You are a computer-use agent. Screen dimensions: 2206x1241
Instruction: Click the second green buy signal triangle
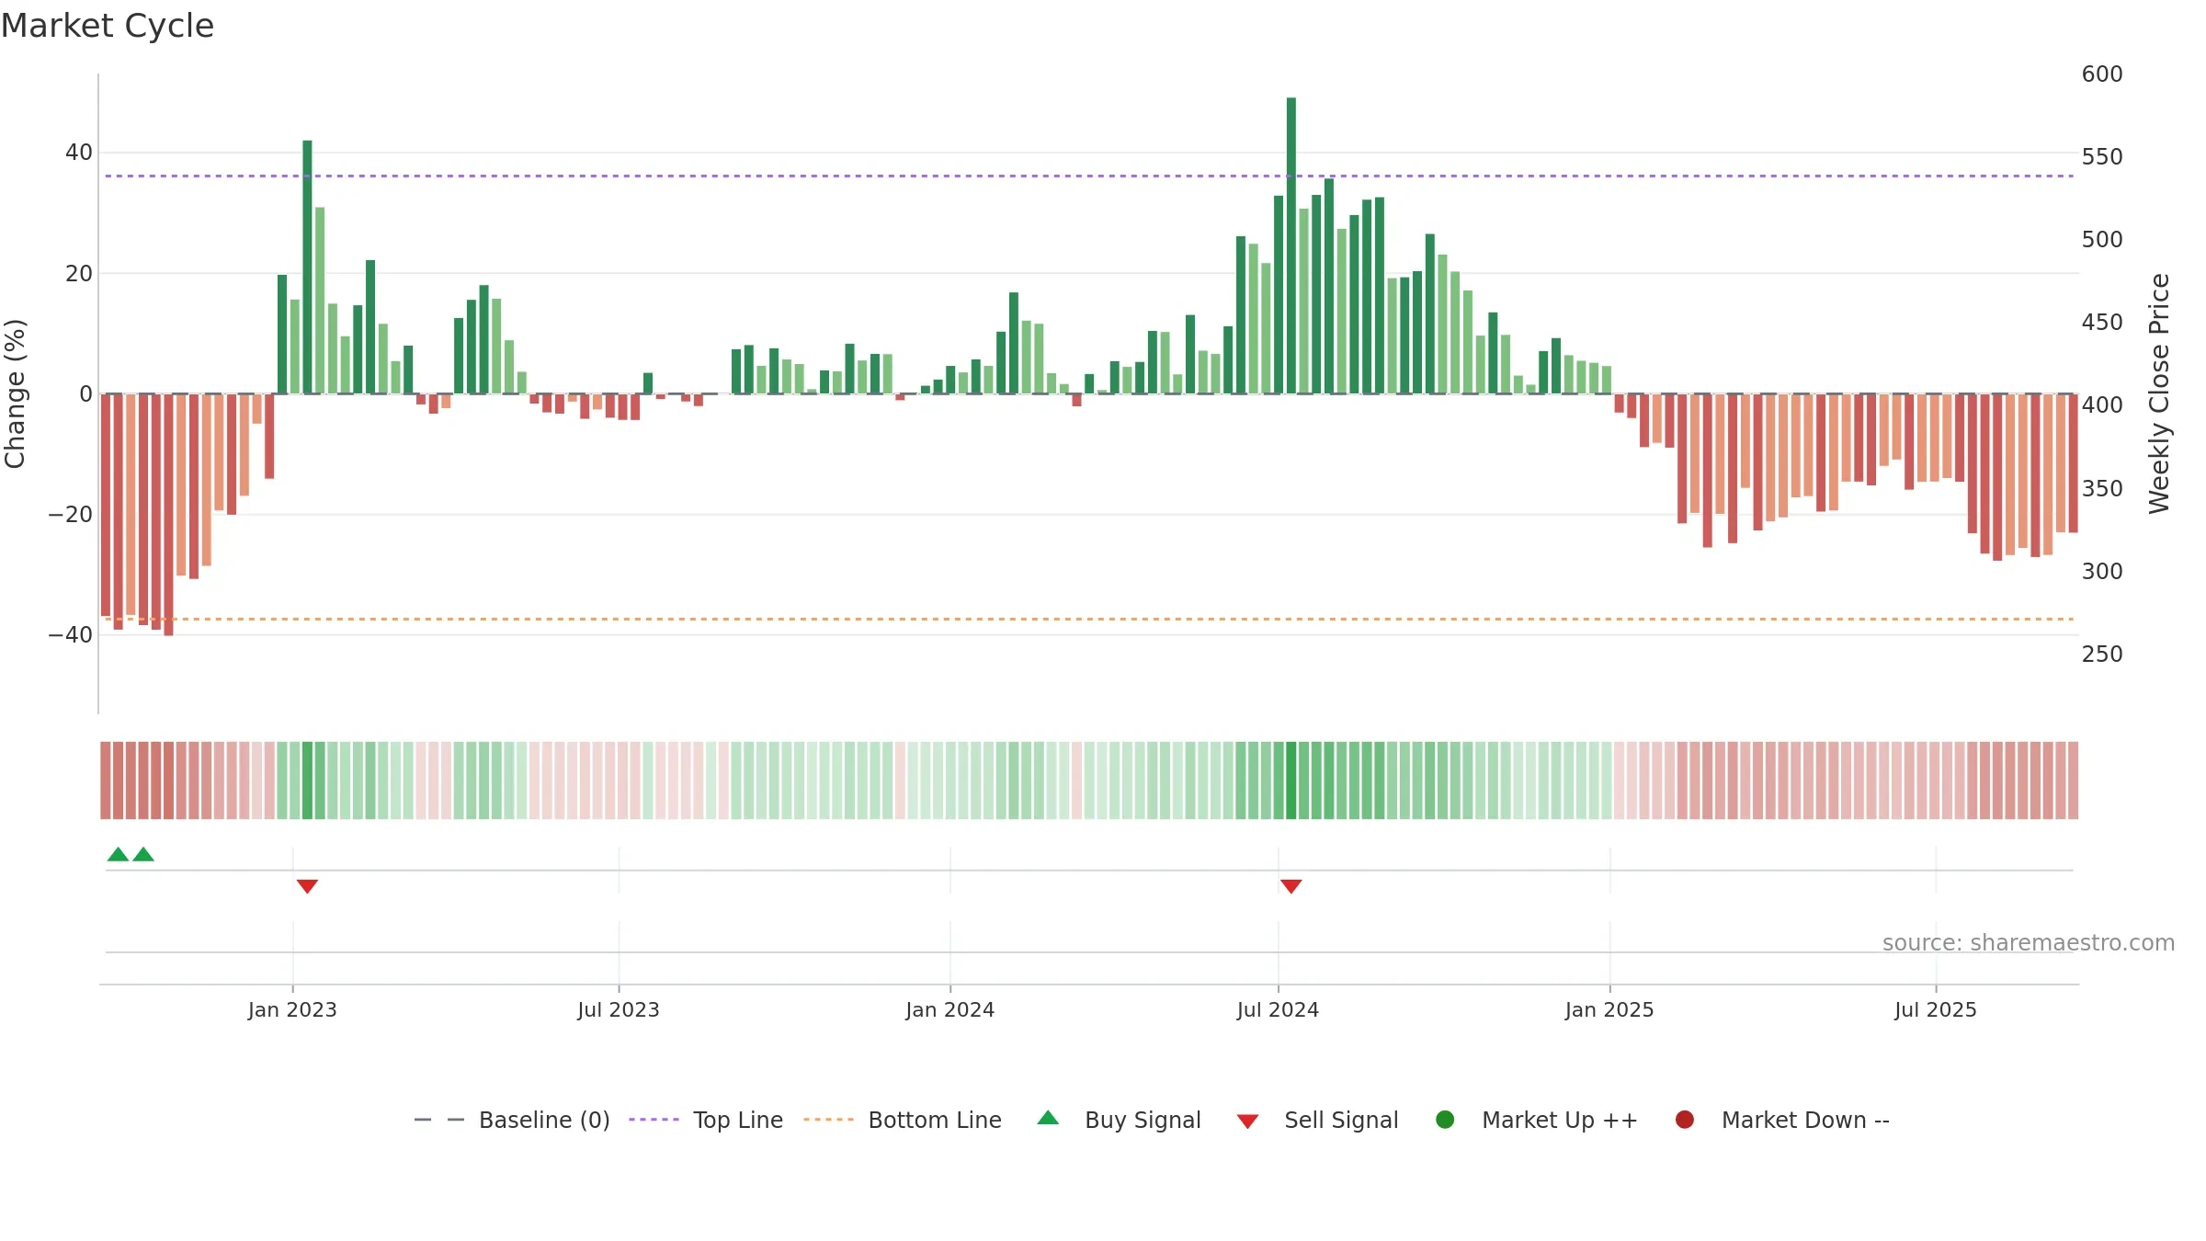pyautogui.click(x=143, y=854)
